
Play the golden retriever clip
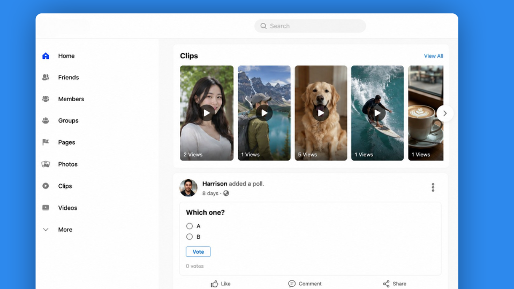(321, 113)
